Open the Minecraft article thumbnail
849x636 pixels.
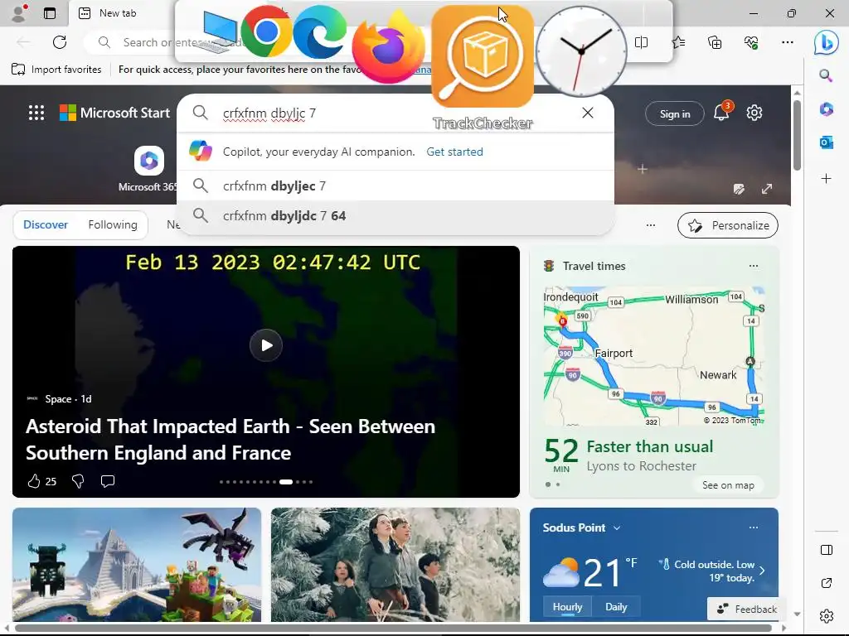point(137,565)
